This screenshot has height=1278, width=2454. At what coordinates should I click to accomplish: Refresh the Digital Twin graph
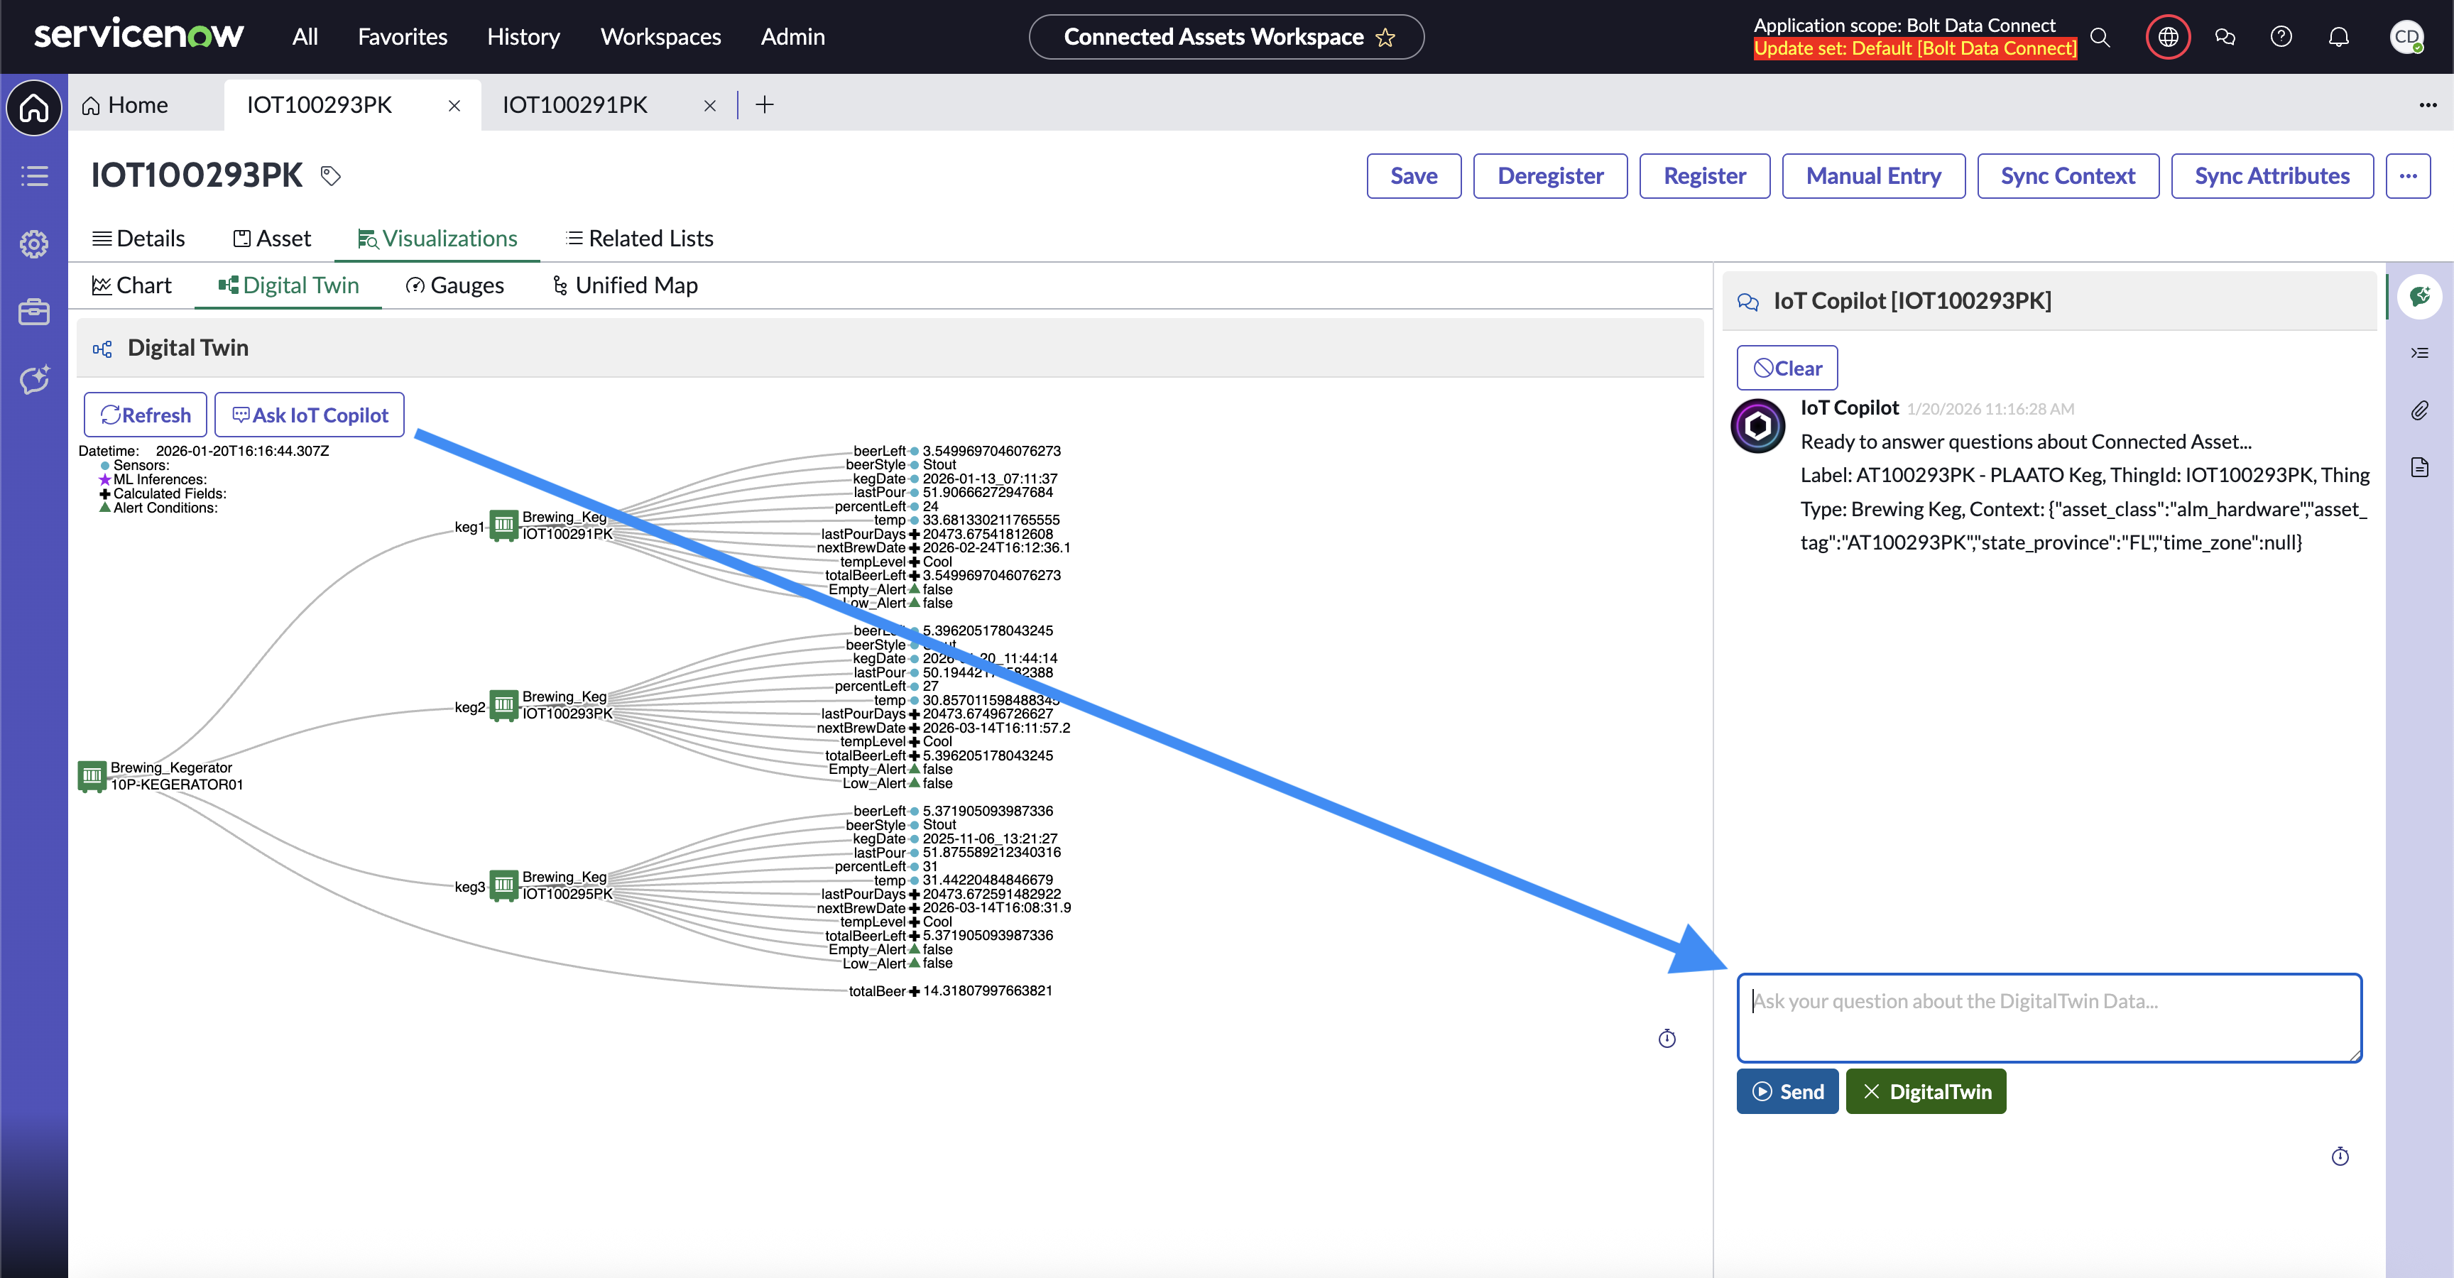[145, 414]
